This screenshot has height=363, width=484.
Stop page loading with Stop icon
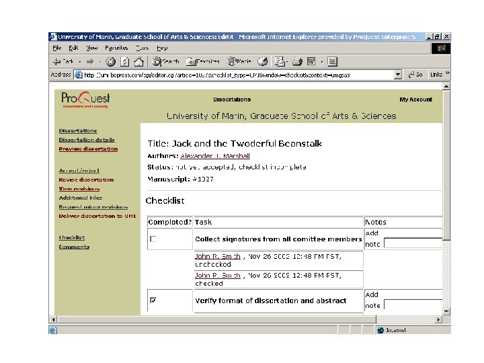click(x=110, y=62)
